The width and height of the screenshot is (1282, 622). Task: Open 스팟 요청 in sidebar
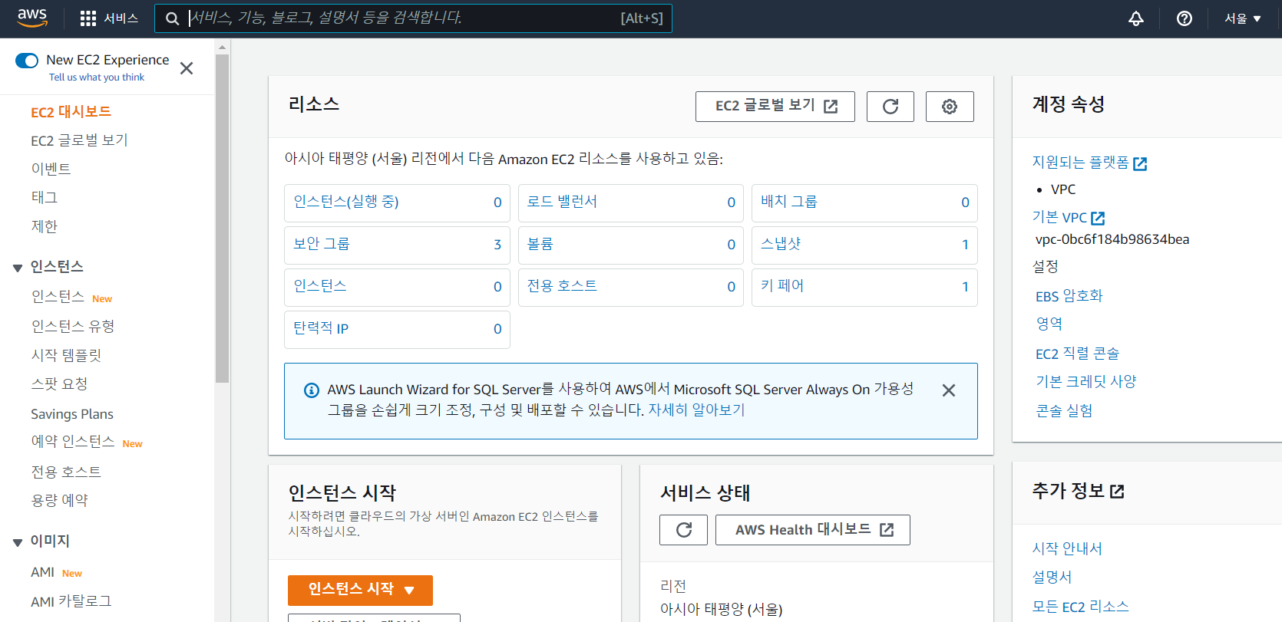59,383
